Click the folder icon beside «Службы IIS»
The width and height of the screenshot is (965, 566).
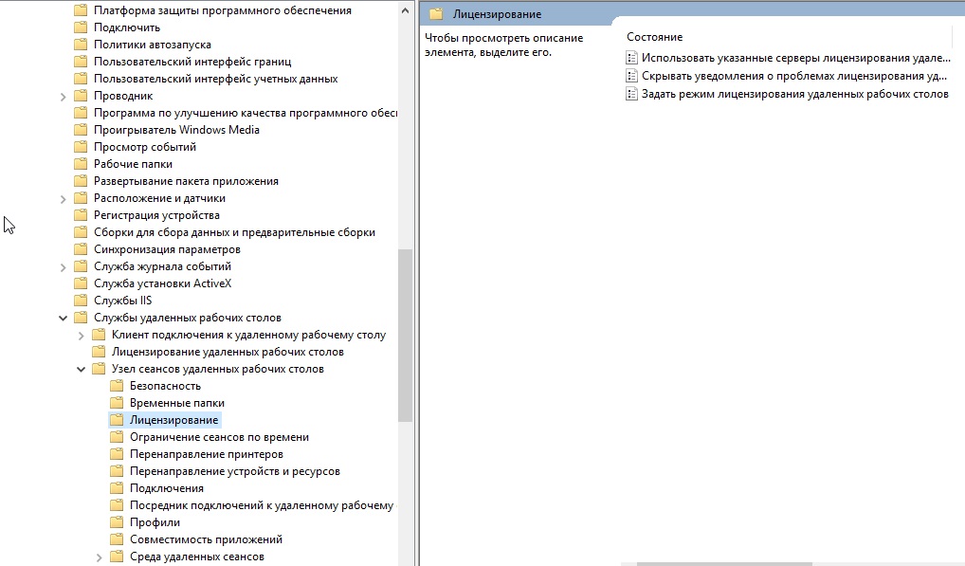coord(81,301)
